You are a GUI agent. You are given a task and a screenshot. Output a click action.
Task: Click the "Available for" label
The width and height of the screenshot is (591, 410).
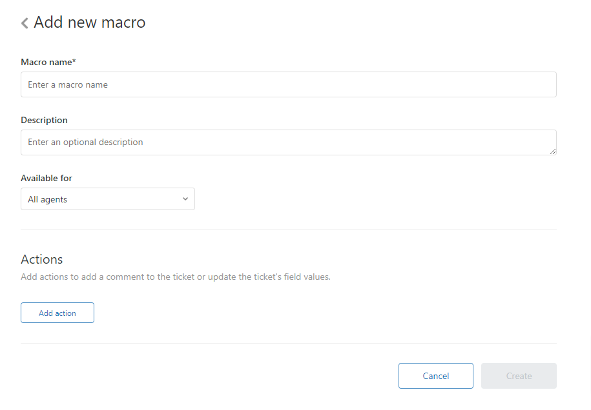pos(47,178)
